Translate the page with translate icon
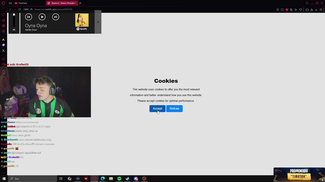Image resolution: width=325 pixels, height=182 pixels. (291, 10)
